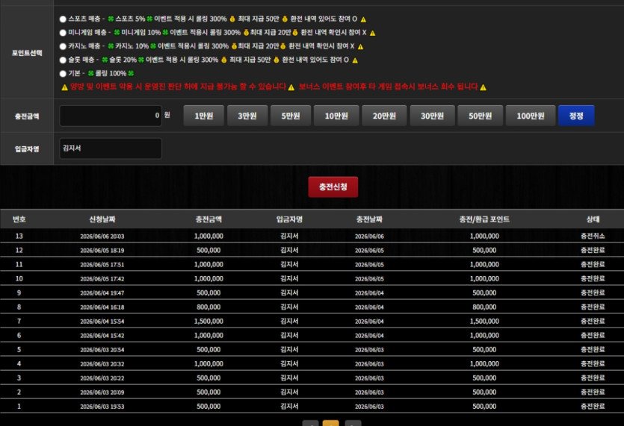Screen dimensions: 624x426
Task: Select the request date 2026/06/04 15:42
Action: [x=102, y=336]
